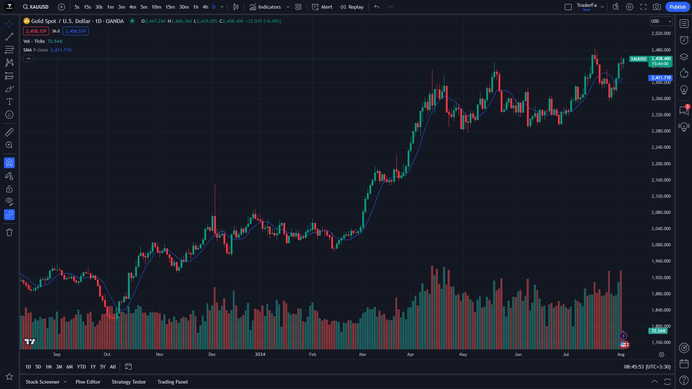The width and height of the screenshot is (692, 389).
Task: Click the Publish button
Action: tap(678, 7)
